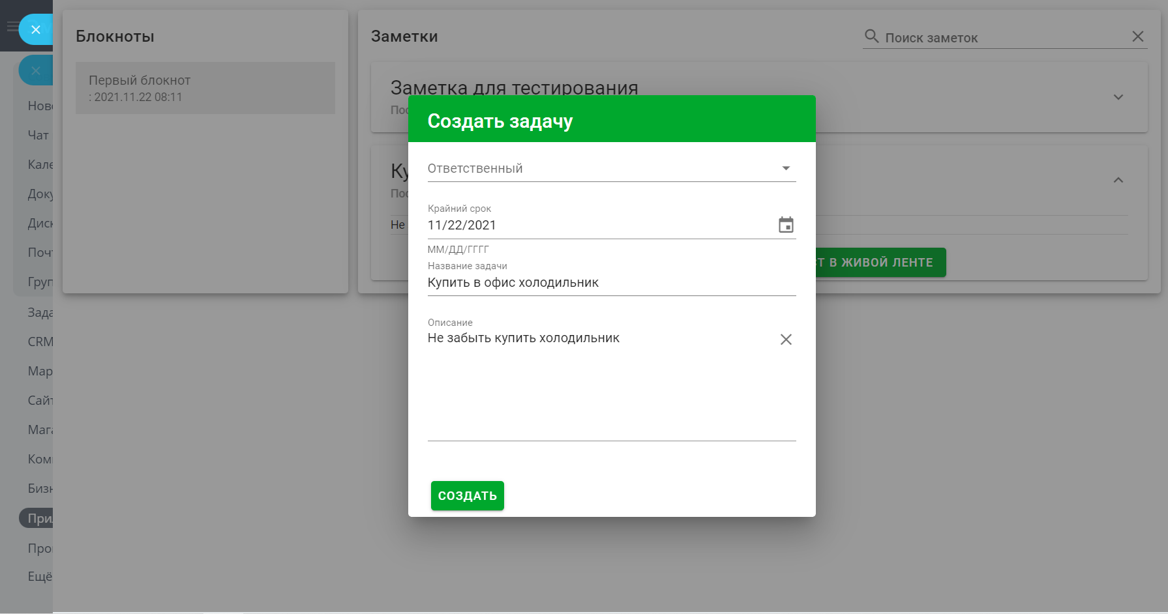Screen dimensions: 1168x614
Task: Clear the description text with X icon
Action: pos(786,340)
